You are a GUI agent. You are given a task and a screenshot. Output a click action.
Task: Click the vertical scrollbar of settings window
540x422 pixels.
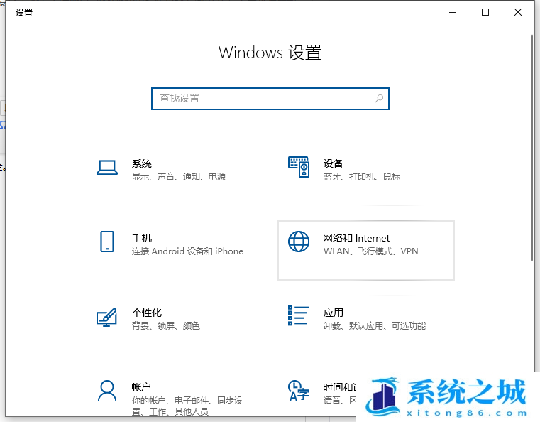click(x=532, y=148)
